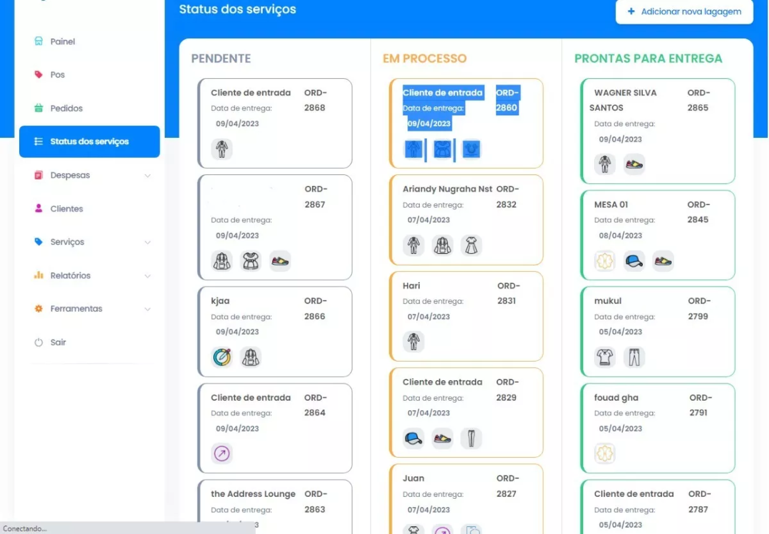Open the Painel menu item

pos(62,41)
